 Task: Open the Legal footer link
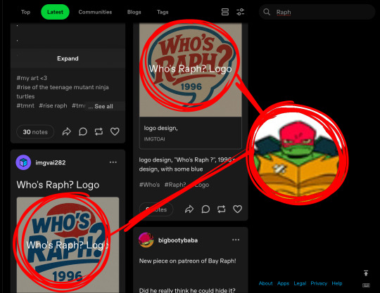[x=300, y=283]
